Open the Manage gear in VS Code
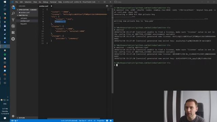 coord(13,116)
